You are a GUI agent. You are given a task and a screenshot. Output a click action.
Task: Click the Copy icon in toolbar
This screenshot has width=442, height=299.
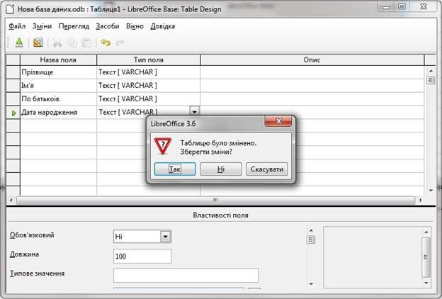click(x=72, y=43)
